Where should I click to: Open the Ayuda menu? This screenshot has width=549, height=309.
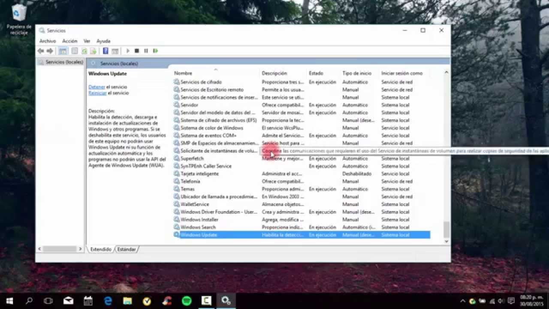point(103,41)
